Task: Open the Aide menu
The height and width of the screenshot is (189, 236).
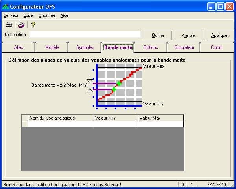Action: click(x=65, y=15)
